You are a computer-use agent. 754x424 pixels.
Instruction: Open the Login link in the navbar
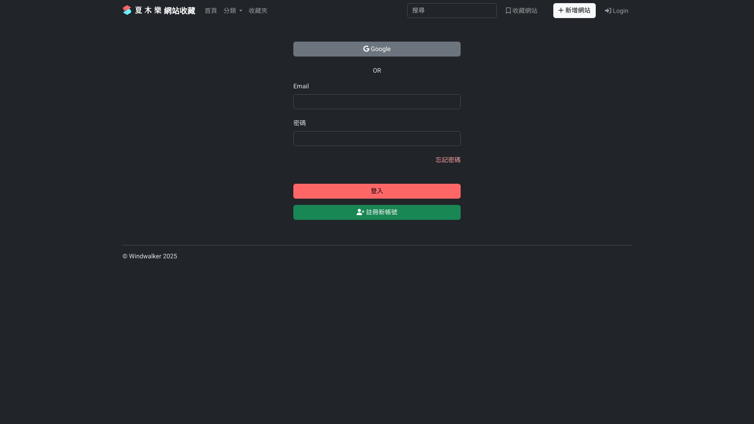pos(620,11)
